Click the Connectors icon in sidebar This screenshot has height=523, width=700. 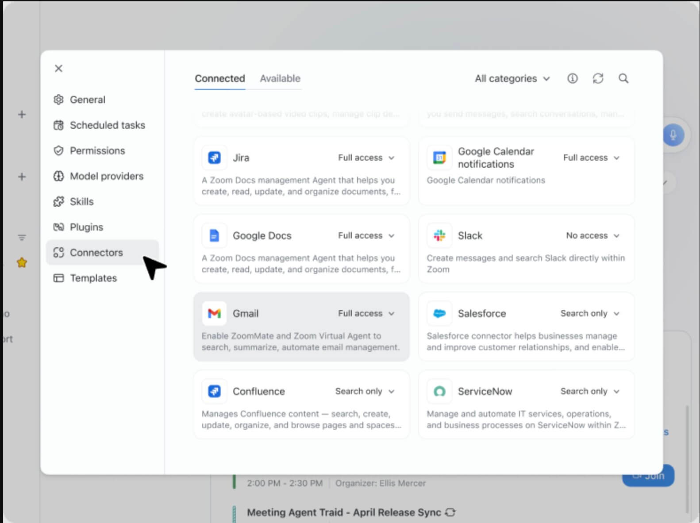coord(58,253)
